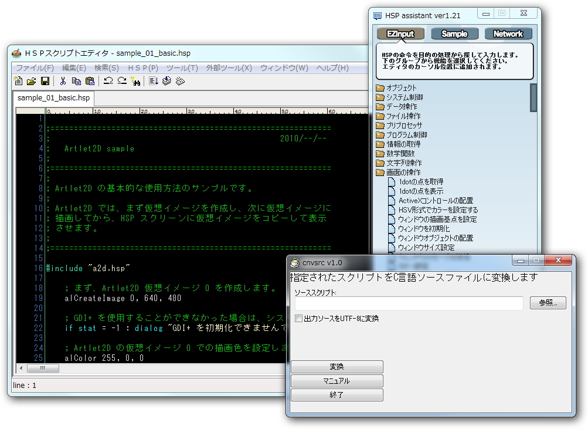This screenshot has width=588, height=429.
Task: Undo the last edit with the Undo arrow
Action: tap(107, 80)
